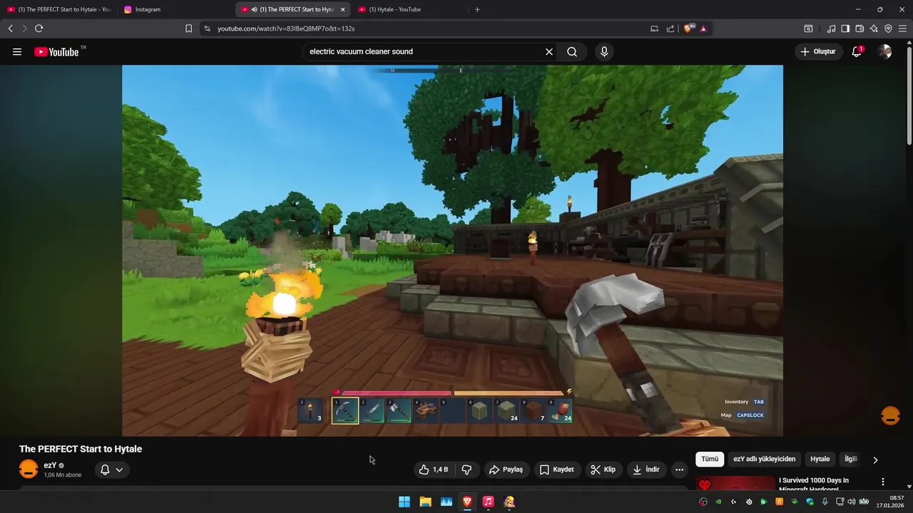Viewport: 913px width, 513px height.
Task: Open the ezY channel avatar
Action: 29,469
